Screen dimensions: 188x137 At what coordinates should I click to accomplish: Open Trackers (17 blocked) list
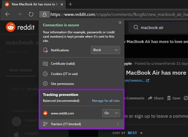pyautogui.click(x=82, y=124)
